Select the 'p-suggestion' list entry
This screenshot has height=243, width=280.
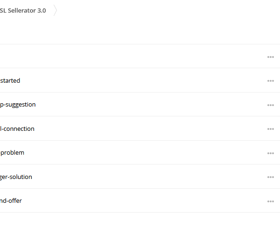pyautogui.click(x=18, y=105)
